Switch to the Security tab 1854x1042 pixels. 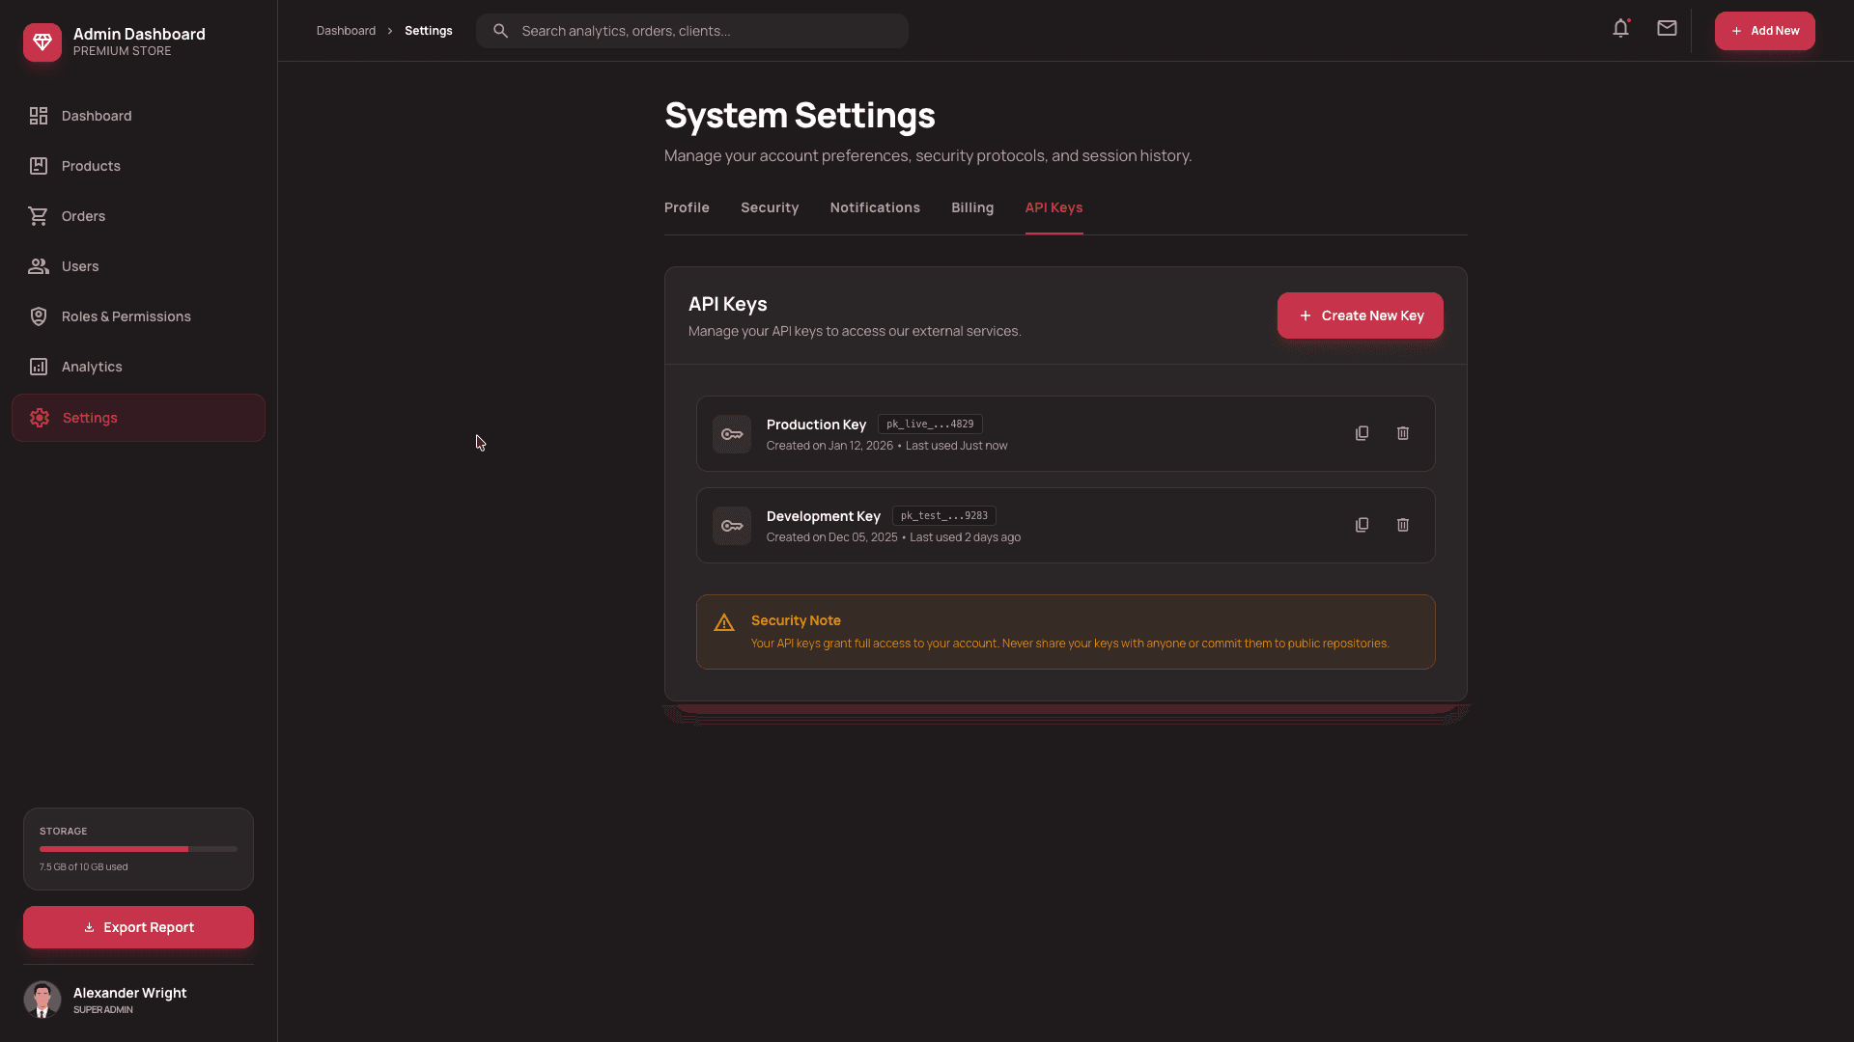(x=769, y=207)
